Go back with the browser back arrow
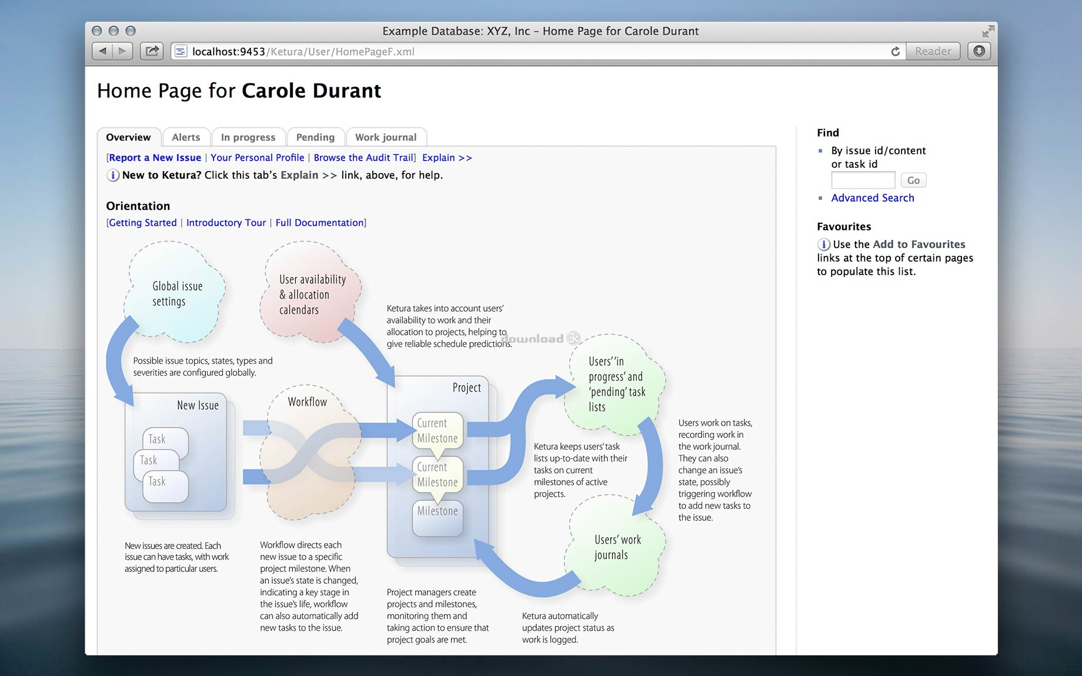Screen dimensions: 1082x676 102,51
